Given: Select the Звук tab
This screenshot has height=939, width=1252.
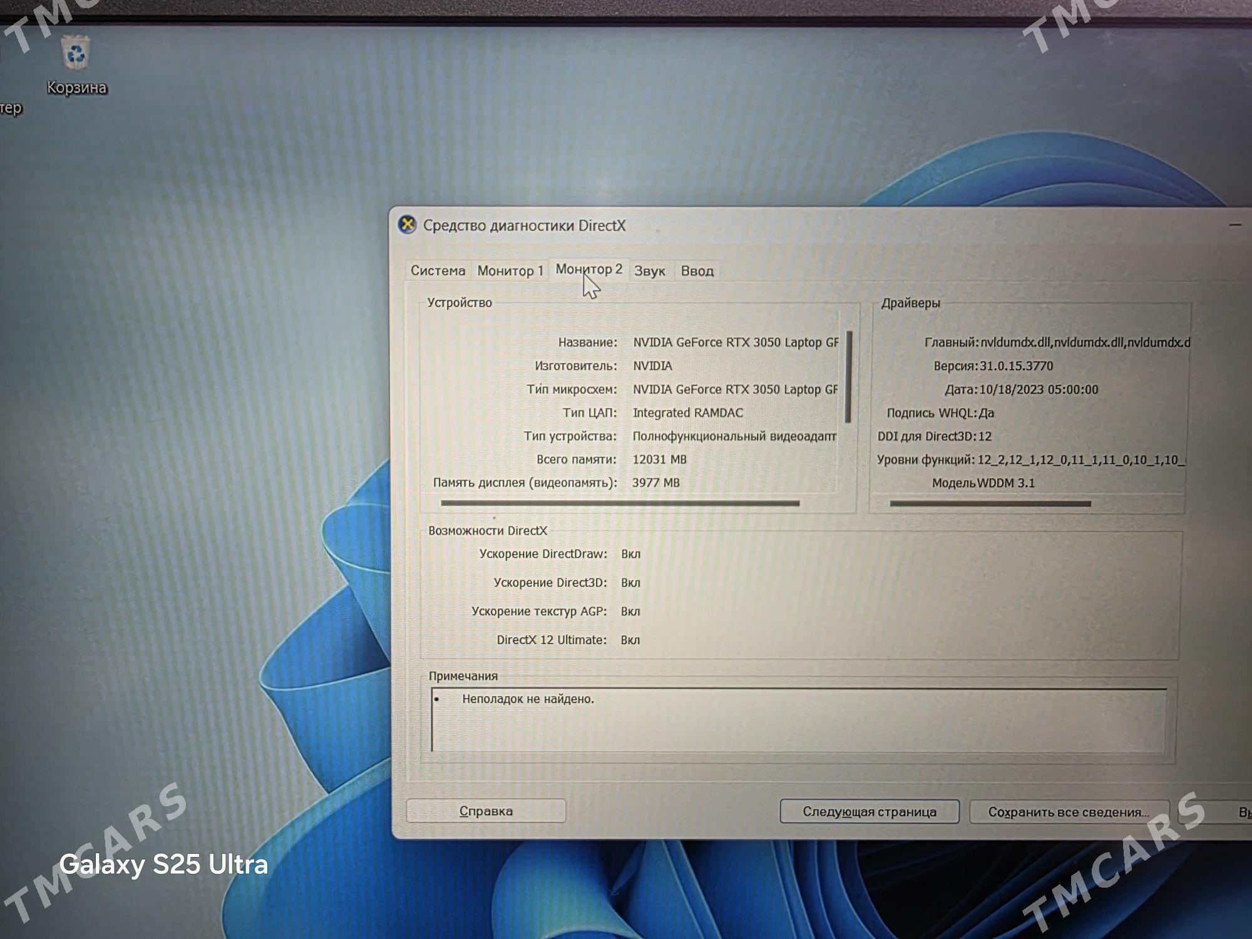Looking at the screenshot, I should coord(651,270).
